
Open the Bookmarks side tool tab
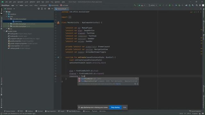tap(1, 91)
